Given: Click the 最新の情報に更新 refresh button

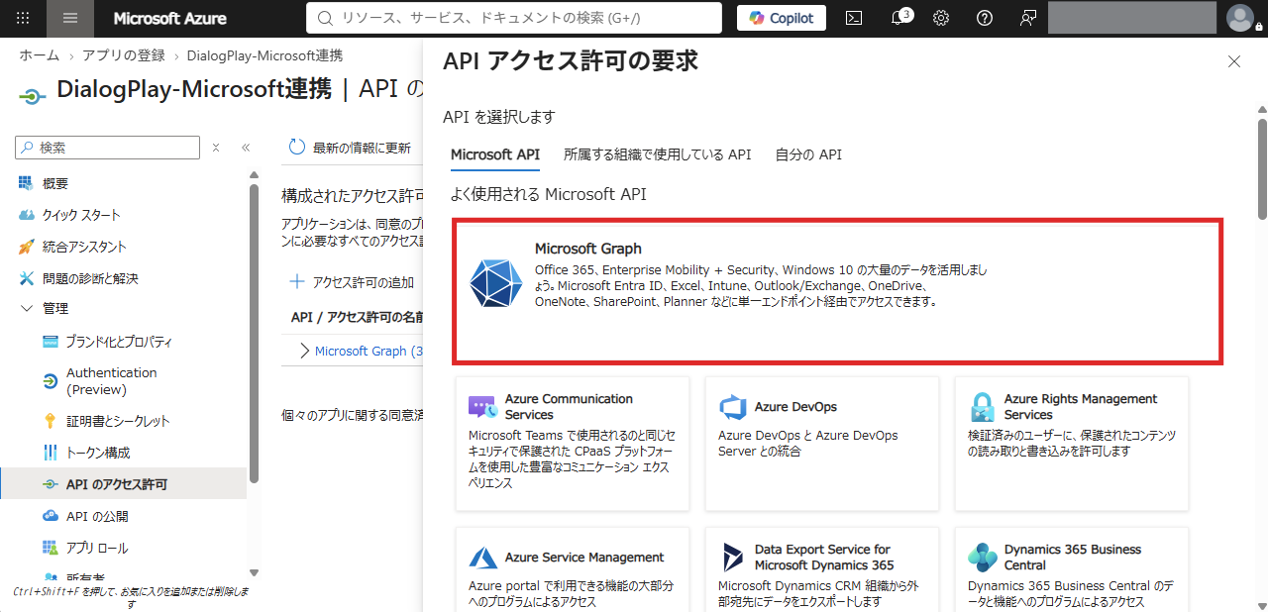Looking at the screenshot, I should point(350,148).
